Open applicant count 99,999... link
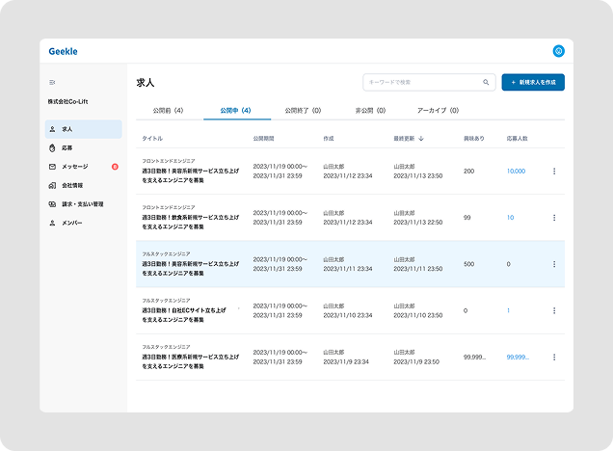Screen dimensions: 613x451 coord(518,358)
